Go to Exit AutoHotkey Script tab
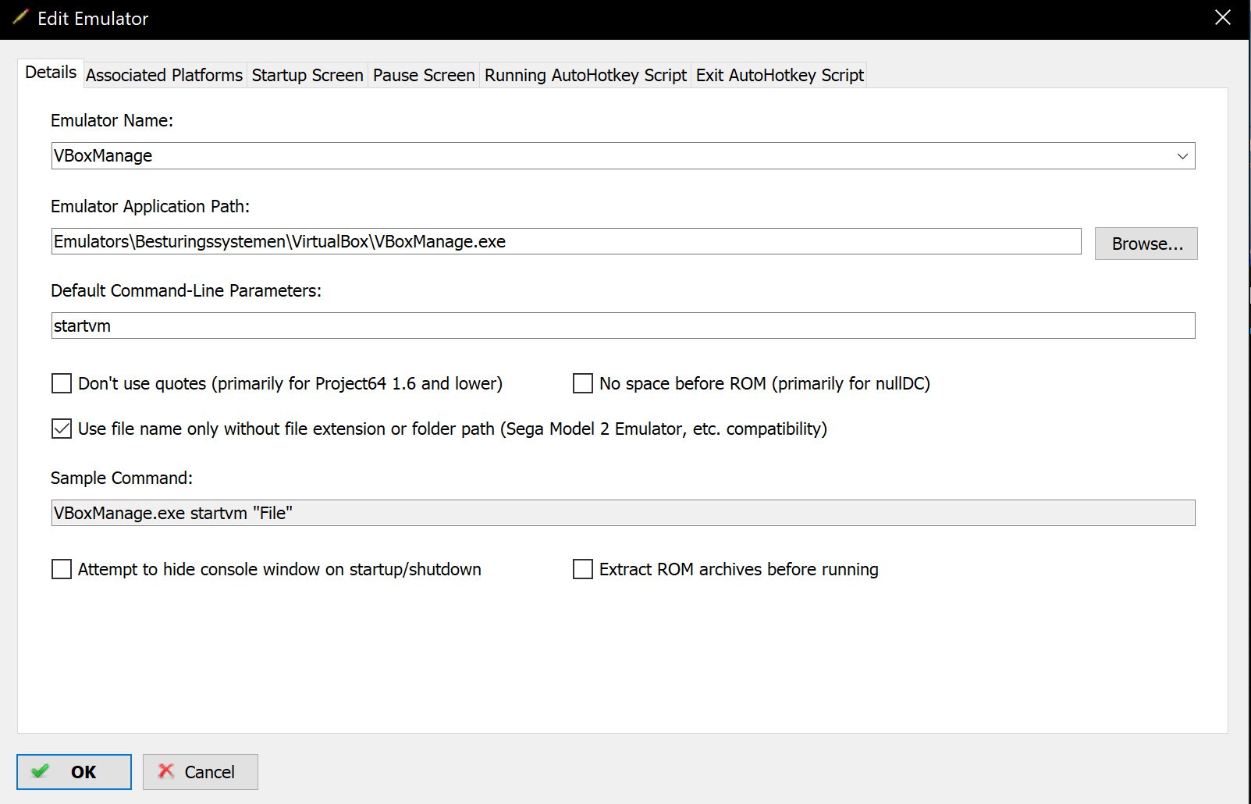Screen dimensions: 1251x804 pos(780,75)
